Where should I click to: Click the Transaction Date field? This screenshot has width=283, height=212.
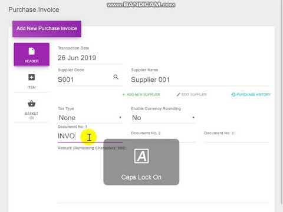point(90,58)
